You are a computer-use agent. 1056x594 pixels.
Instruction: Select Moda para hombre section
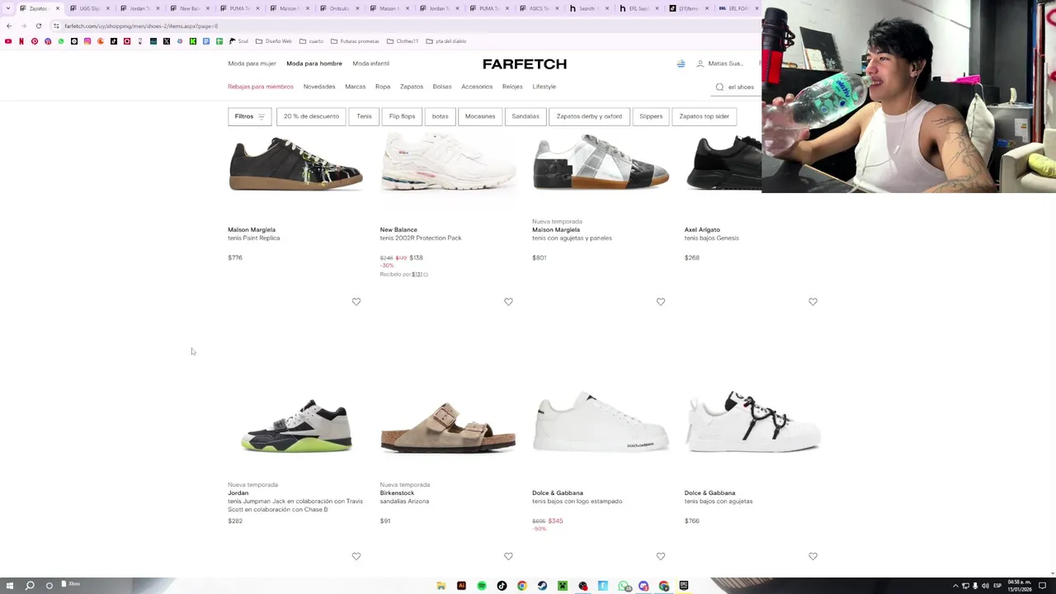[314, 64]
